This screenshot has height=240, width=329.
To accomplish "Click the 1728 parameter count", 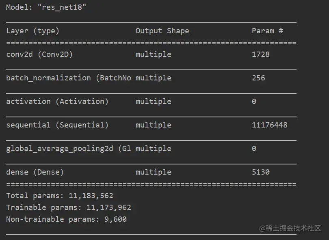I will point(261,54).
